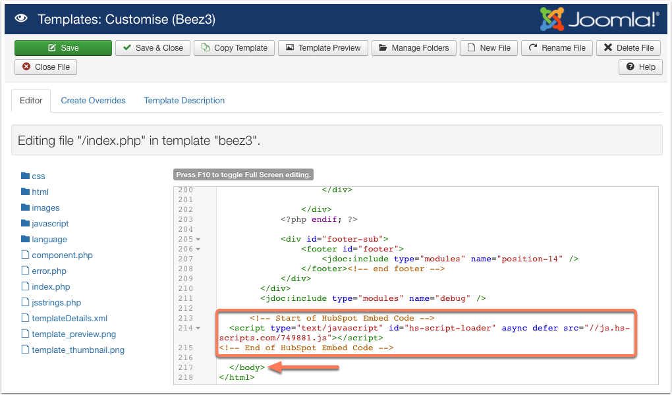Viewport: 672px width, 395px height.
Task: Open the html folder
Action: click(40, 192)
